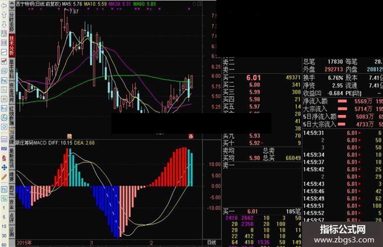Click the 总笔 17830 value
Image resolution: width=383 pixels, height=247 pixels.
click(x=335, y=61)
